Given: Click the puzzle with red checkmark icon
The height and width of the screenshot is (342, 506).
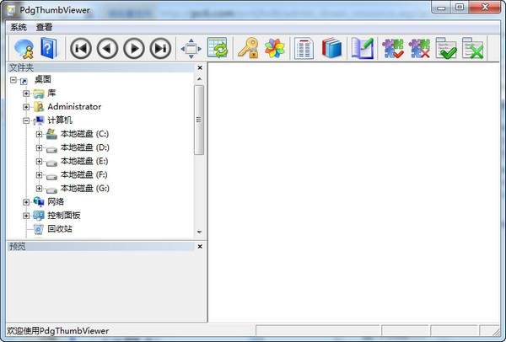Looking at the screenshot, I should click(x=393, y=49).
